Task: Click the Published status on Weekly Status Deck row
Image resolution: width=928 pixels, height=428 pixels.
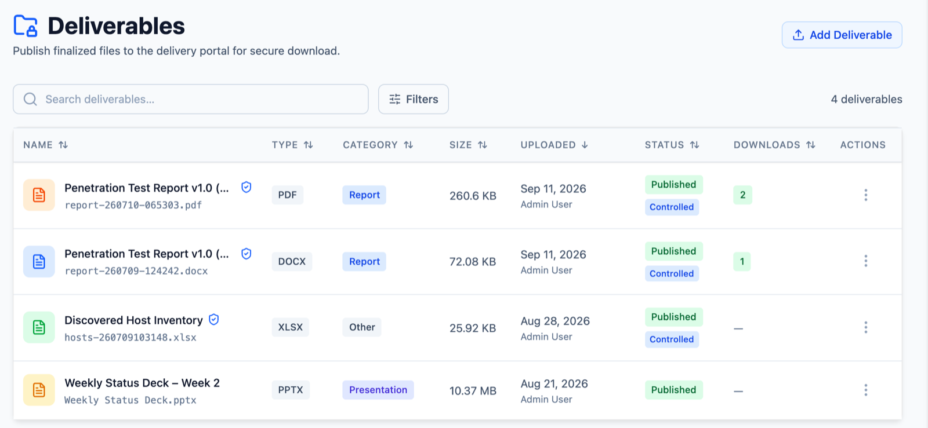Action: [x=673, y=390]
